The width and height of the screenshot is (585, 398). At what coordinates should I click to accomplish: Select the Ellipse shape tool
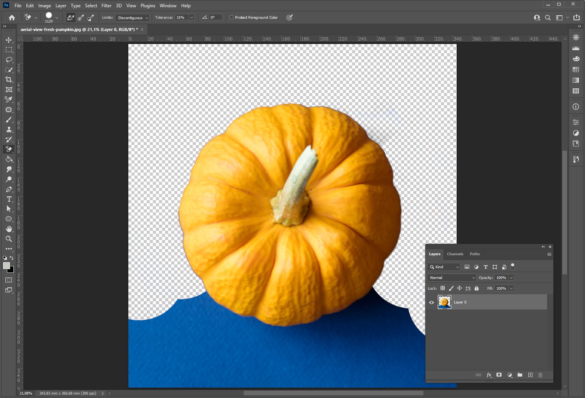9,219
